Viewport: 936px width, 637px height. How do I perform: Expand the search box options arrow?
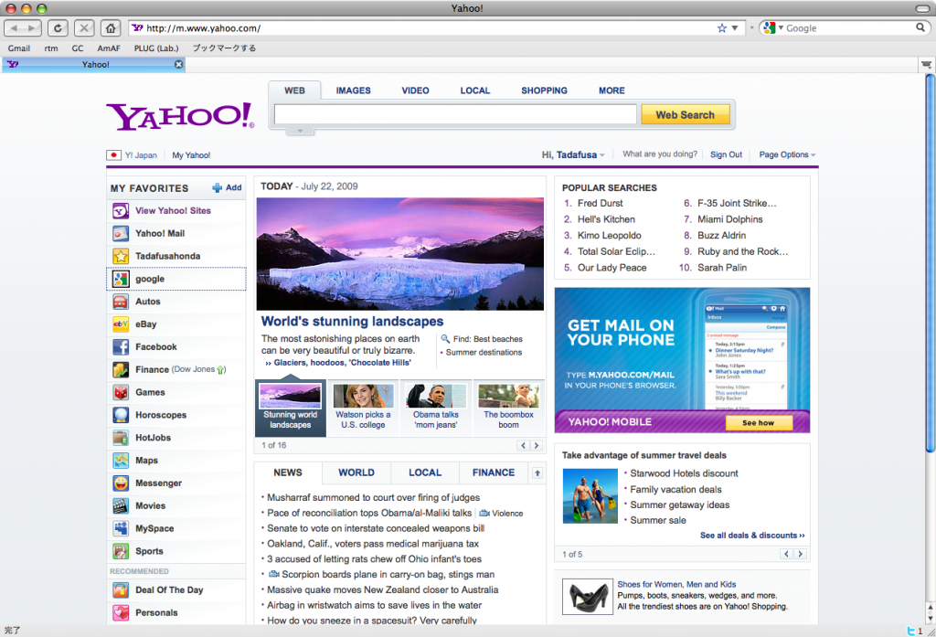(x=300, y=131)
